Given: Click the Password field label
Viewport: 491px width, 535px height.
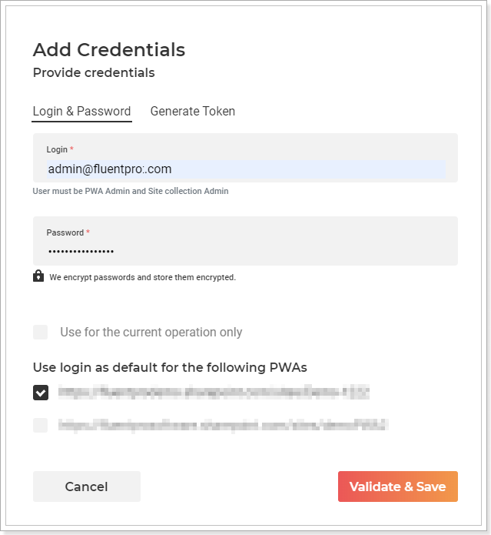Looking at the screenshot, I should click(65, 232).
